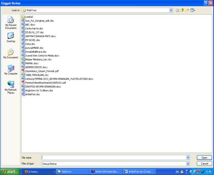The image size is (214, 175).
Task: Select the Lomba2 folder
Action: coord(27,17)
